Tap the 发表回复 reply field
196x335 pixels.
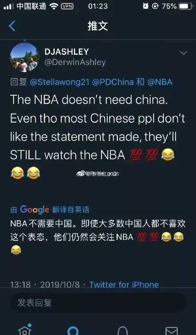98,303
